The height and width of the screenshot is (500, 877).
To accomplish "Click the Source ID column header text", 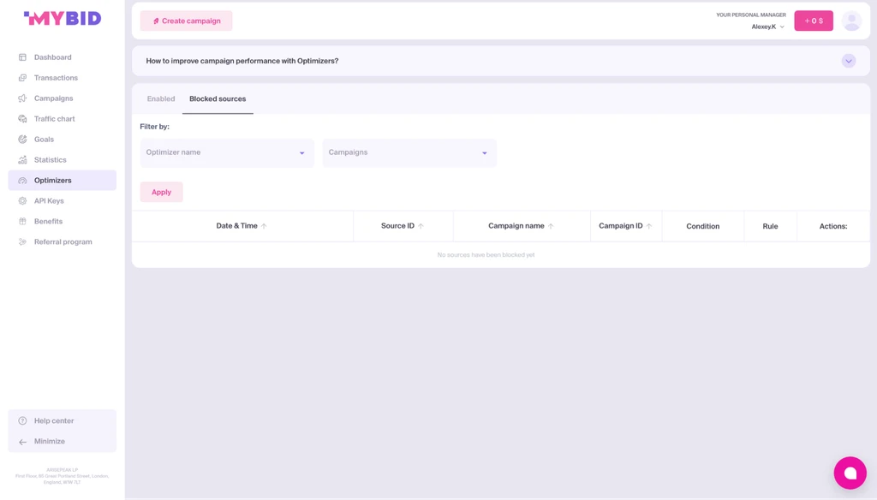I will (x=397, y=226).
